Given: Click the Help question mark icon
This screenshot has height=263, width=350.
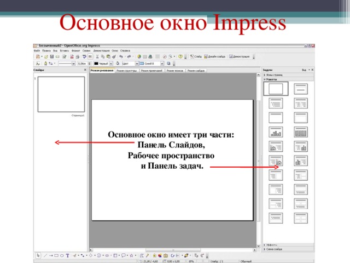Looking at the screenshot, I should click(180, 57).
